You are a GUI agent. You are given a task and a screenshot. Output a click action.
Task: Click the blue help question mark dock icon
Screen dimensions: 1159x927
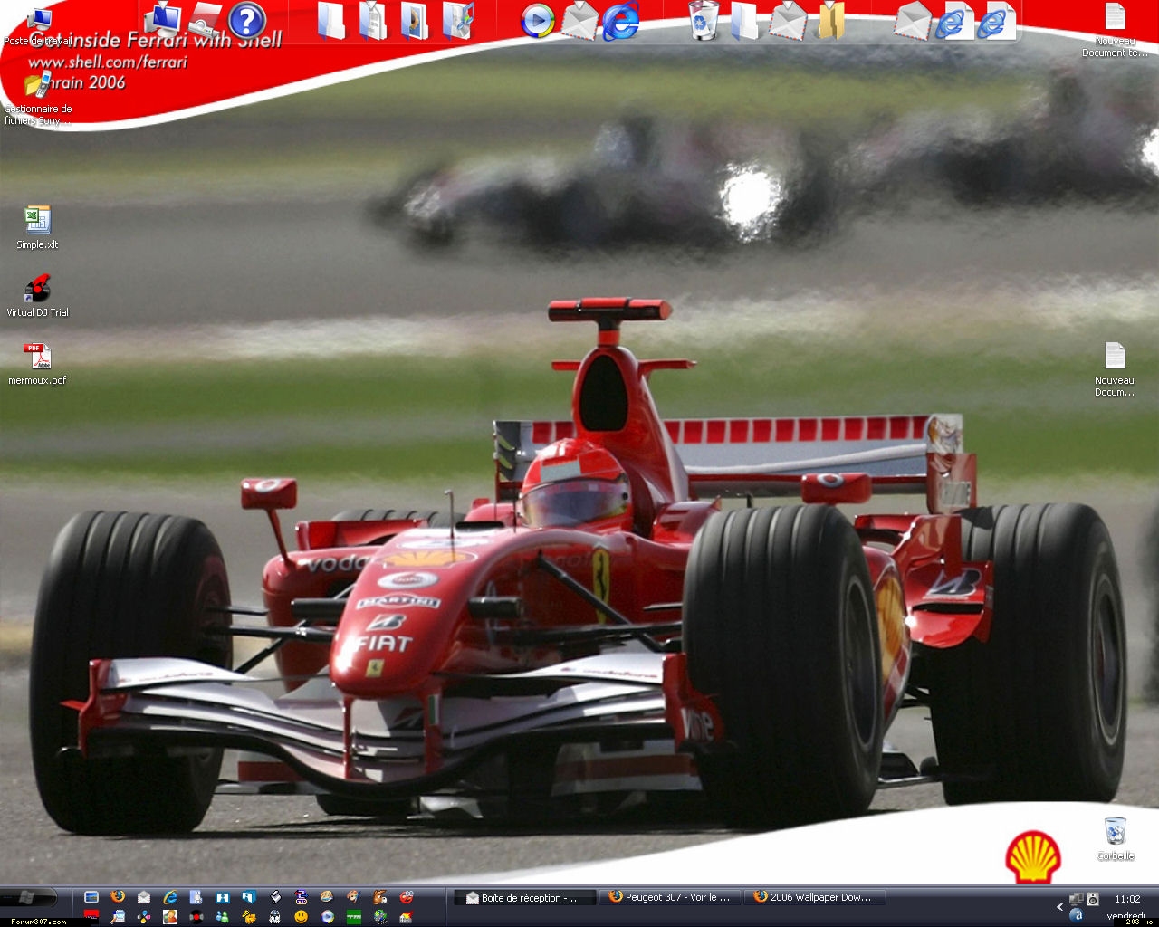coord(246,20)
